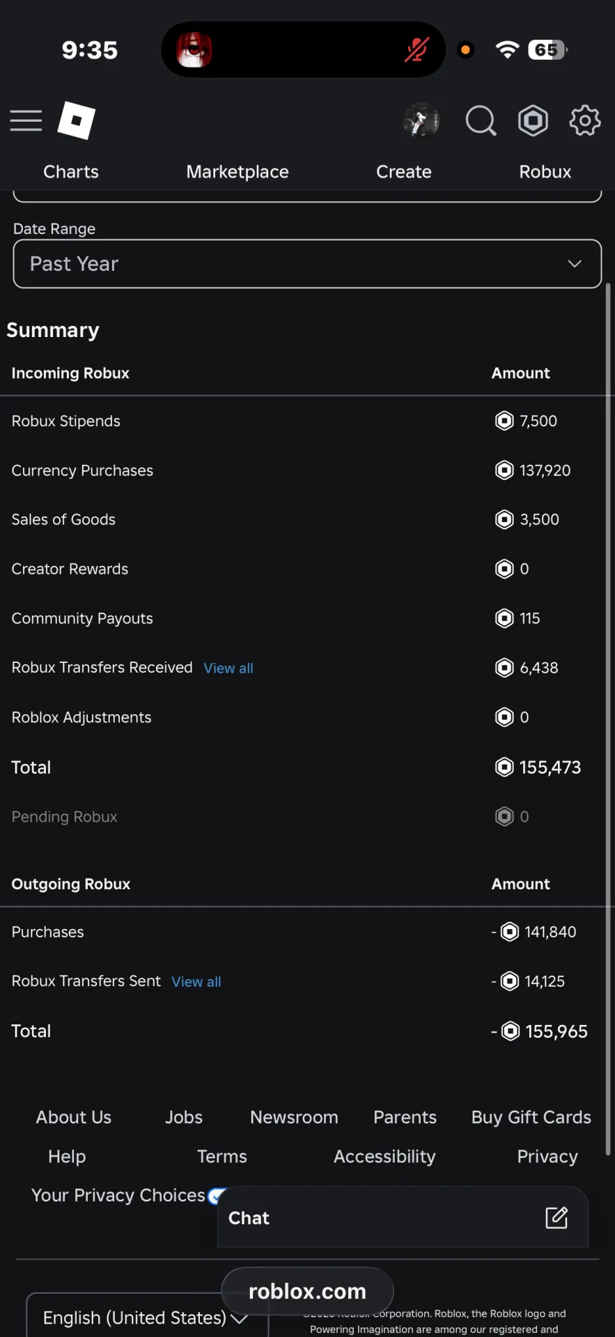Tap the new chat compose icon

(x=556, y=1218)
